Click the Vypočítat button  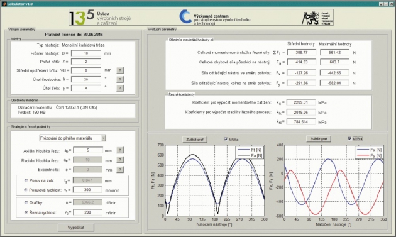76,228
